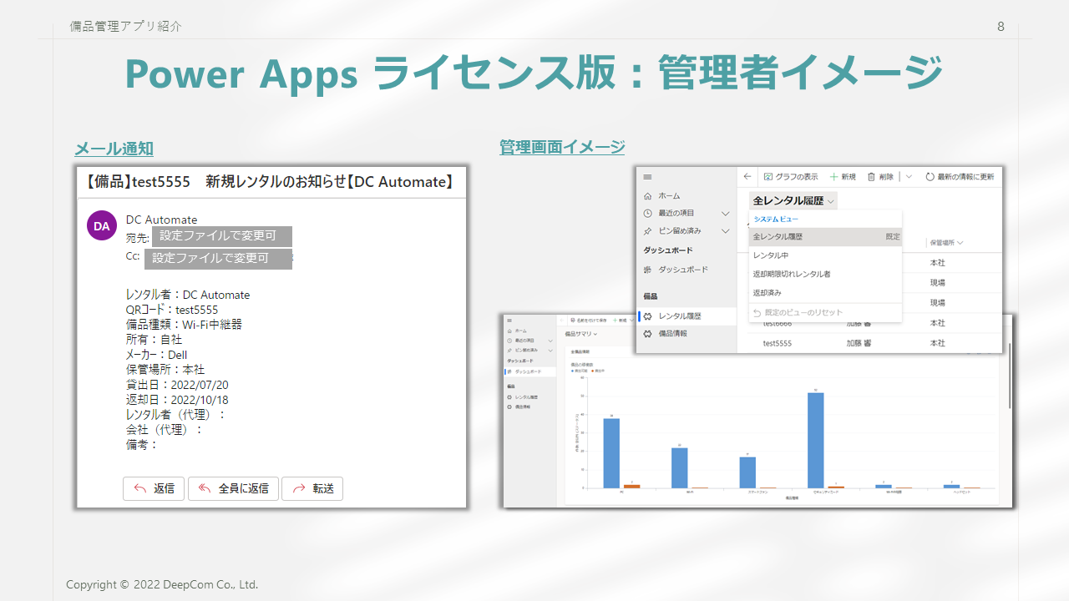Open 備品情報 in the rental history screen sidebar
The width and height of the screenshot is (1069, 601).
[x=672, y=333]
